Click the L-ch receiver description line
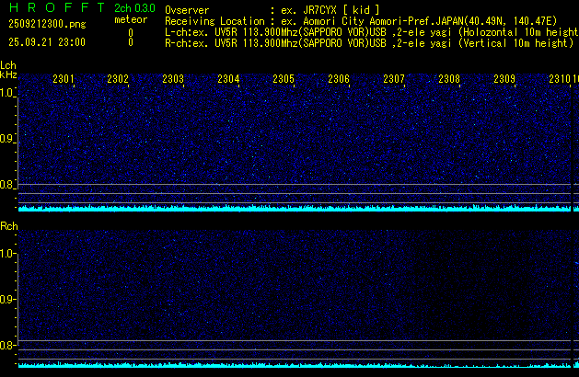579x377 pixels. [370, 31]
